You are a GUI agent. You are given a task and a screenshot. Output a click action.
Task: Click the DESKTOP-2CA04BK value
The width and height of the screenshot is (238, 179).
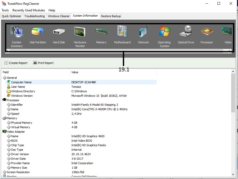point(84,82)
